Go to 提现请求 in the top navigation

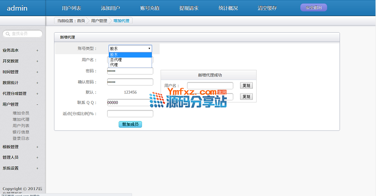[189, 8]
